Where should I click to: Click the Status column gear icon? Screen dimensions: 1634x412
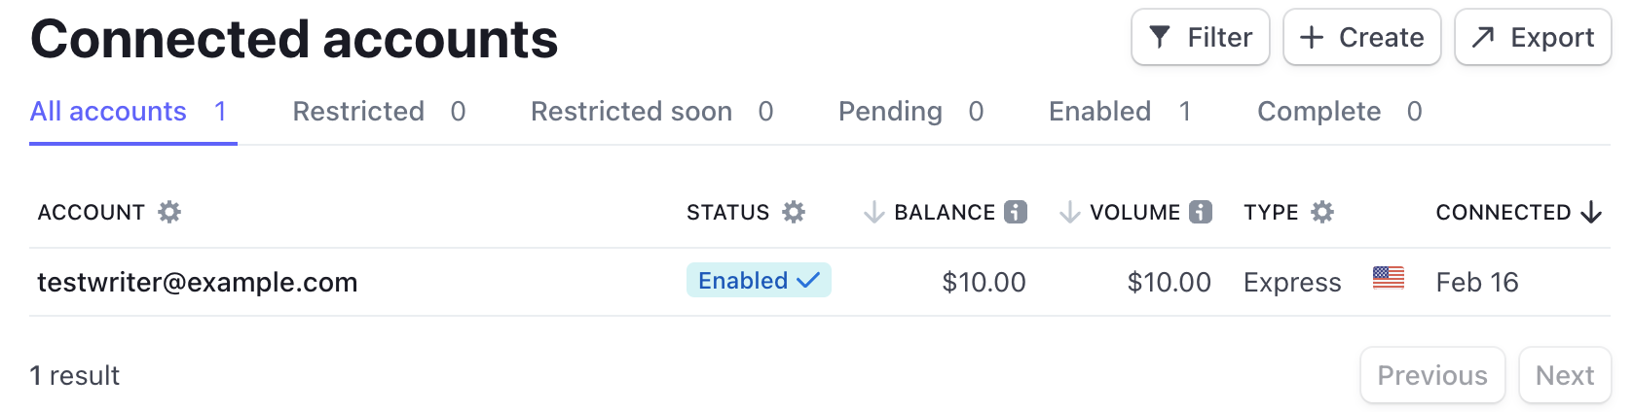[794, 212]
